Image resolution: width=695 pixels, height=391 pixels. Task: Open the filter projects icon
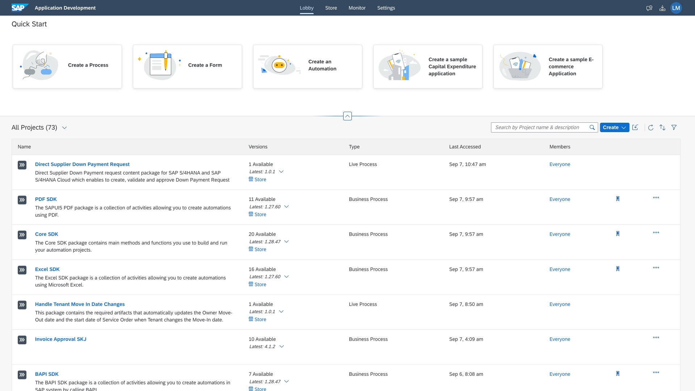(x=674, y=127)
